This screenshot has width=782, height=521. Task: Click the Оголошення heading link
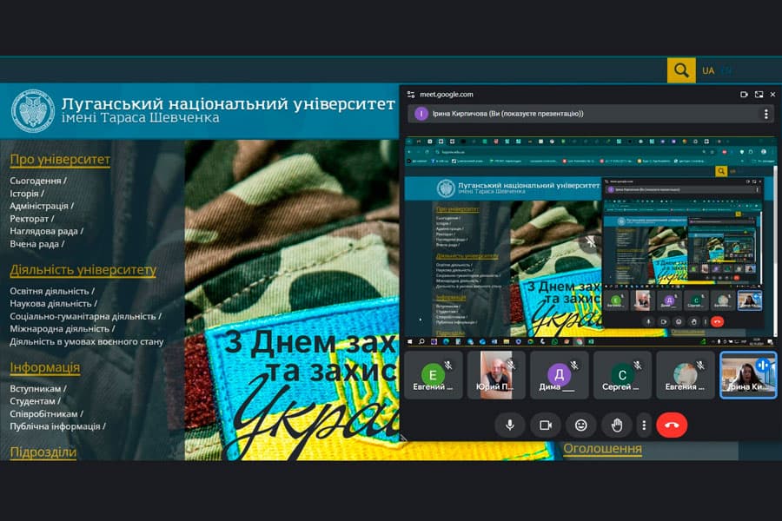point(602,449)
